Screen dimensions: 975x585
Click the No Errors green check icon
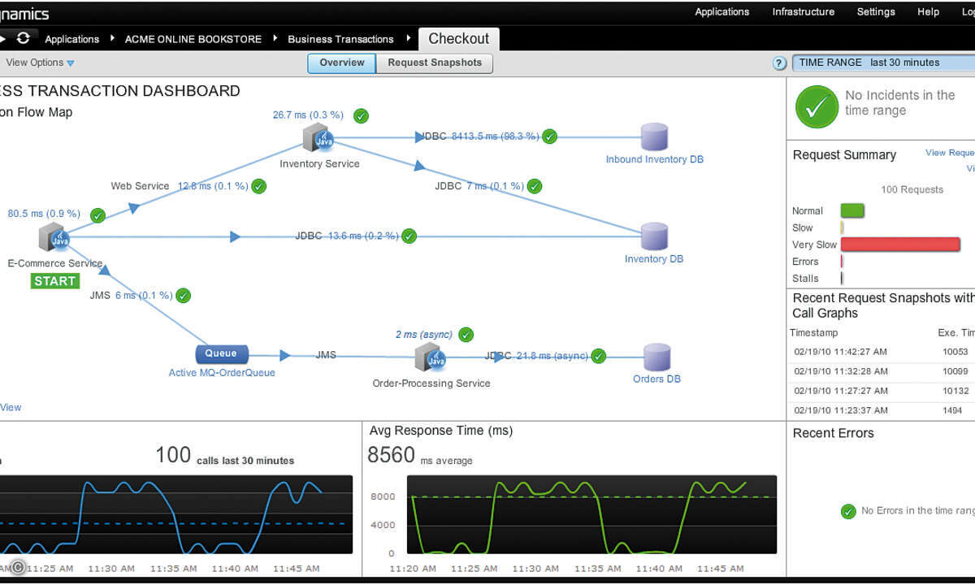pos(848,511)
